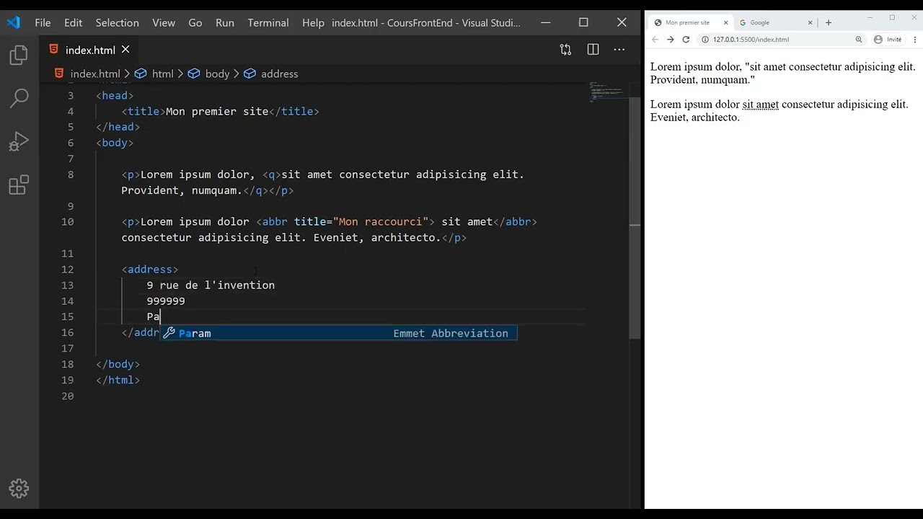Open a new browser tab
The width and height of the screenshot is (923, 519).
pos(829,22)
